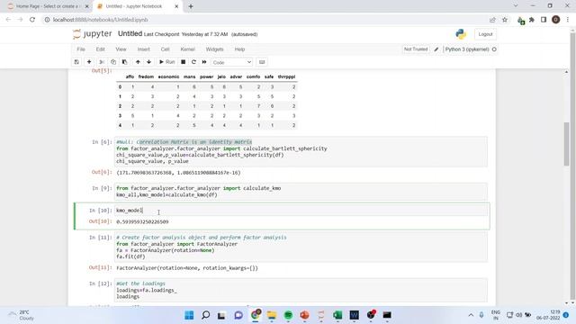Click the Jupyter logo
Image resolution: width=576 pixels, height=324 pixels.
tap(92, 34)
